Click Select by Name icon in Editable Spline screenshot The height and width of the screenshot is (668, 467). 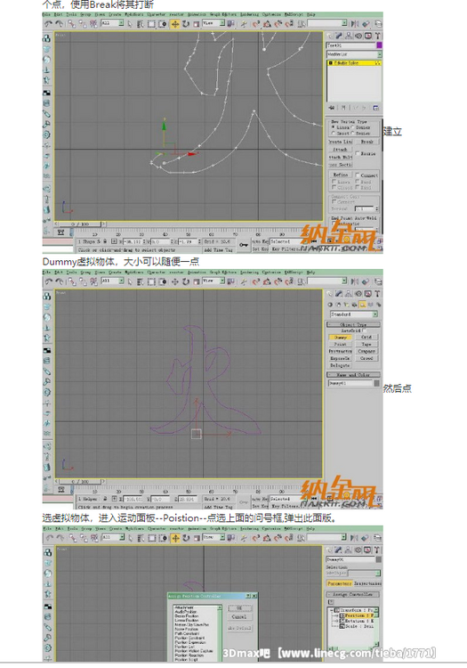tap(141, 24)
